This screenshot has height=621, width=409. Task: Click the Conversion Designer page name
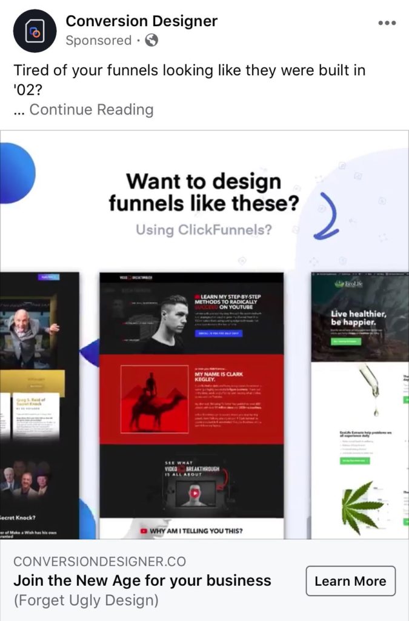click(142, 21)
